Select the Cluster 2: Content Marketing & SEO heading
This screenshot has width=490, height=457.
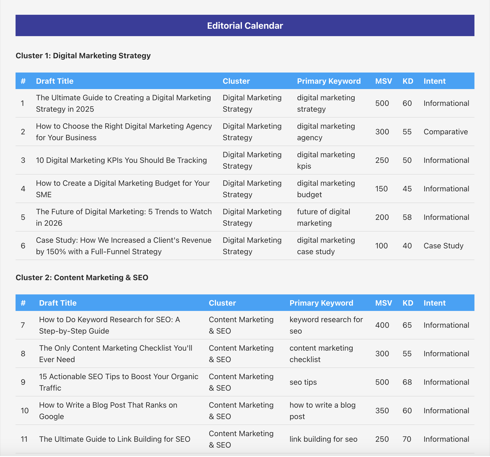[x=82, y=277]
